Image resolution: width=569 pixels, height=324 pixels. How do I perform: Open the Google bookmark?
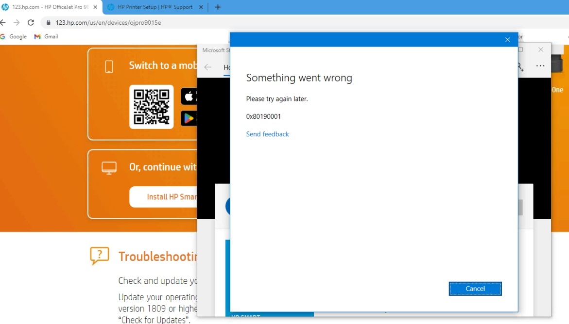tap(14, 37)
